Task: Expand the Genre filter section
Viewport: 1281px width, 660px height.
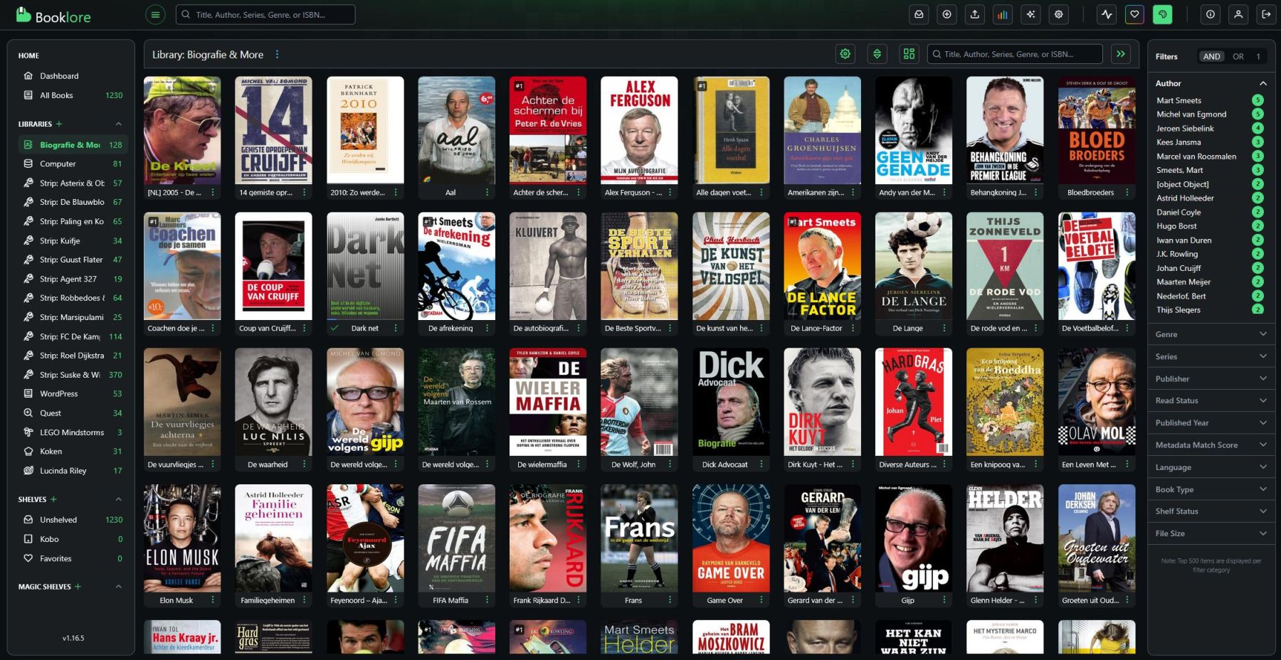Action: point(1211,334)
